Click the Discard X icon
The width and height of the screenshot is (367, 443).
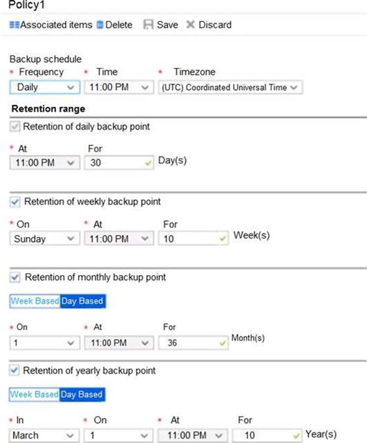190,25
